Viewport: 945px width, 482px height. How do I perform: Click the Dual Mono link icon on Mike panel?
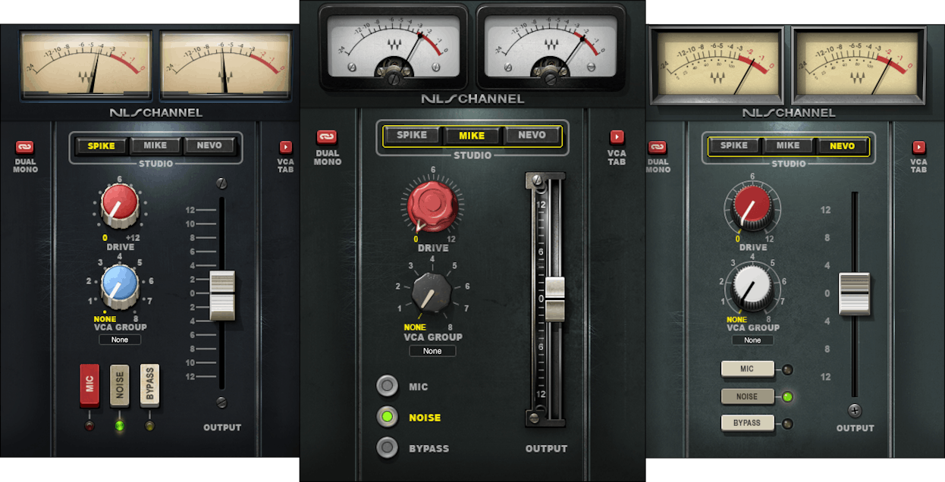(x=327, y=137)
